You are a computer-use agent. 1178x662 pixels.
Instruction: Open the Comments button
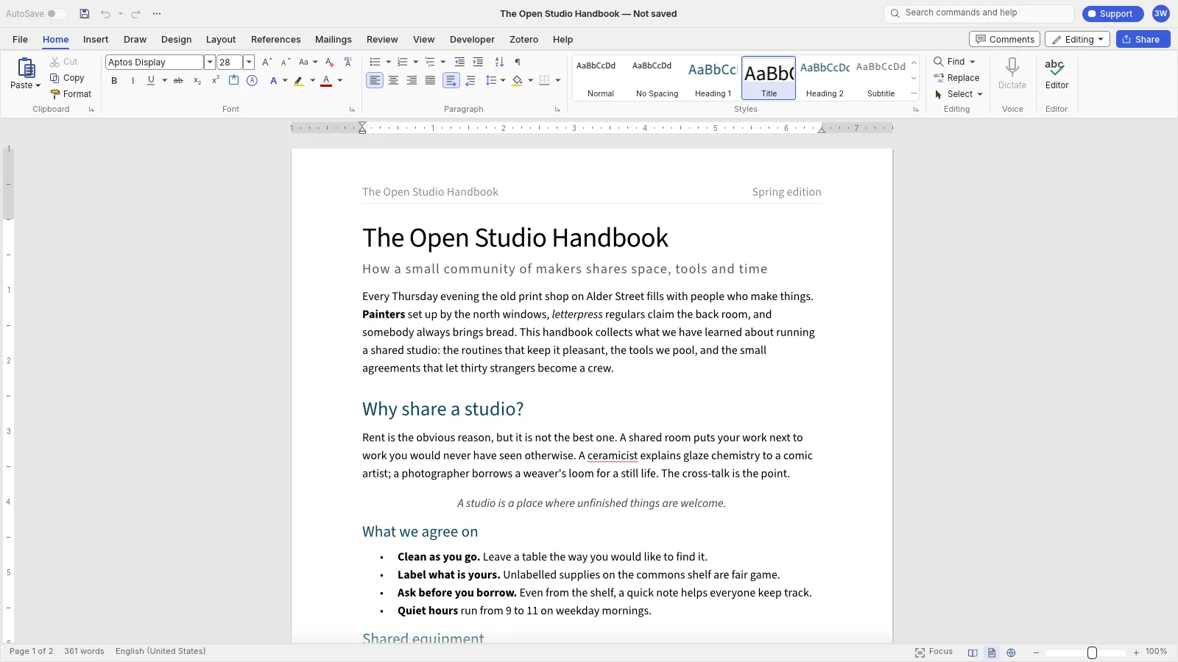coord(1005,40)
